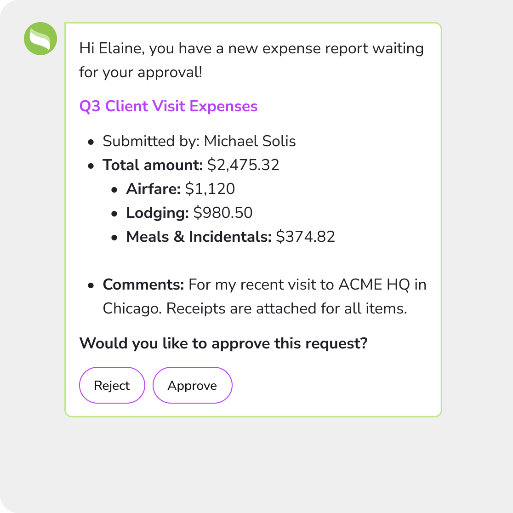Viewport: 513px width, 513px height.
Task: Click the submitter name Michael Solis
Action: click(250, 141)
